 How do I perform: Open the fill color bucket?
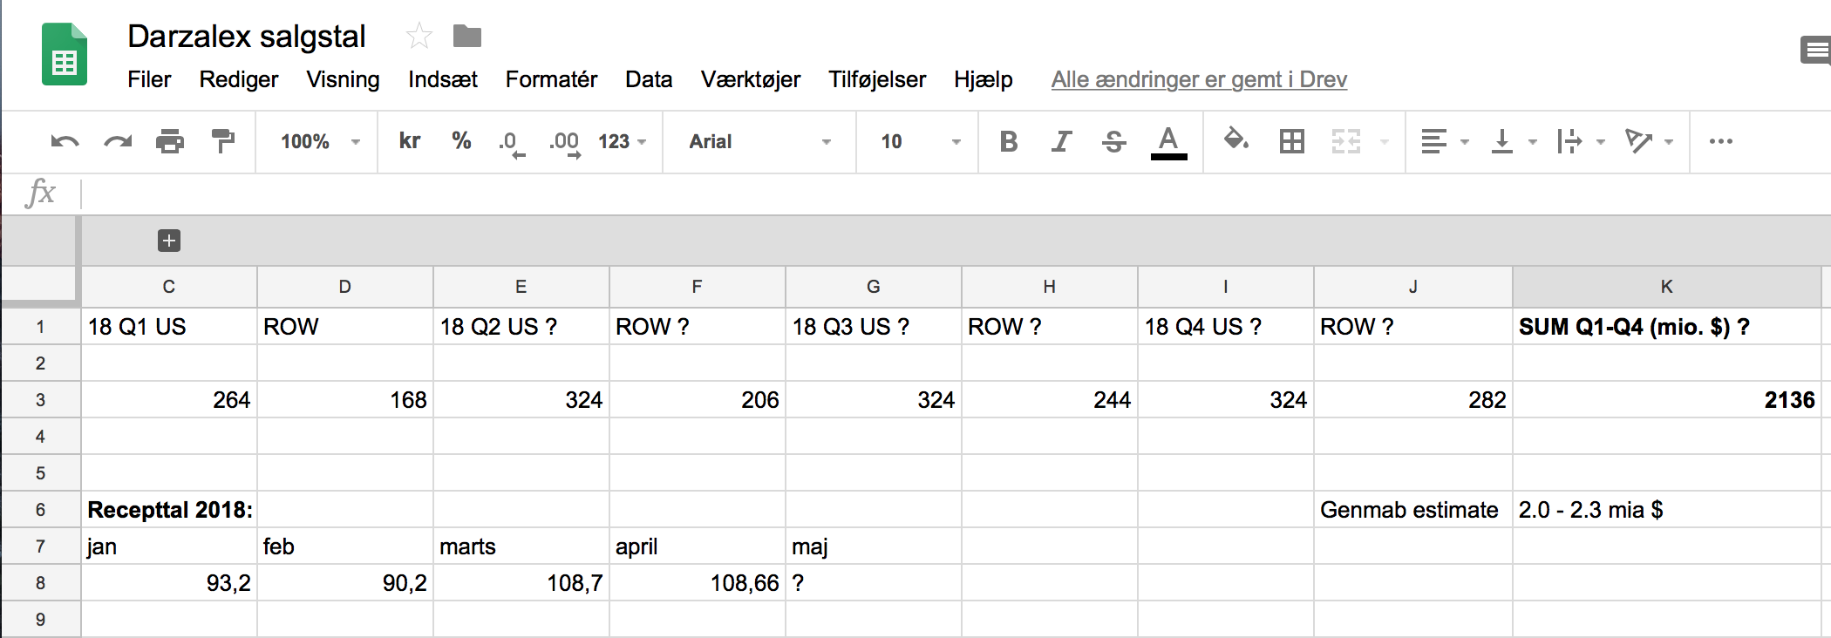point(1235,139)
